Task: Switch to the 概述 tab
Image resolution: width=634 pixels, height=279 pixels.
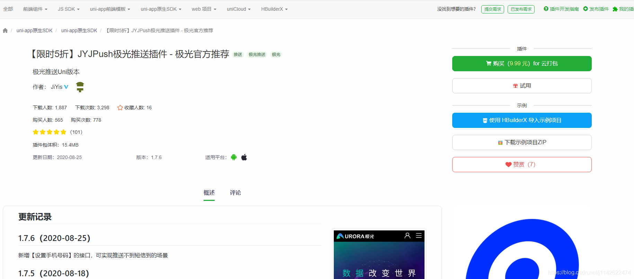Action: [x=209, y=193]
